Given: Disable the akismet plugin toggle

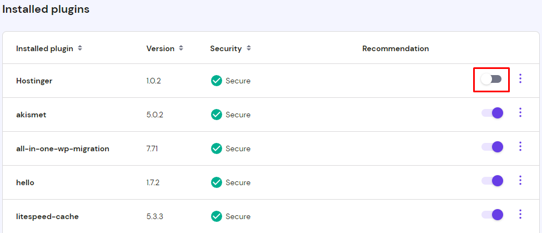Looking at the screenshot, I should tap(492, 113).
